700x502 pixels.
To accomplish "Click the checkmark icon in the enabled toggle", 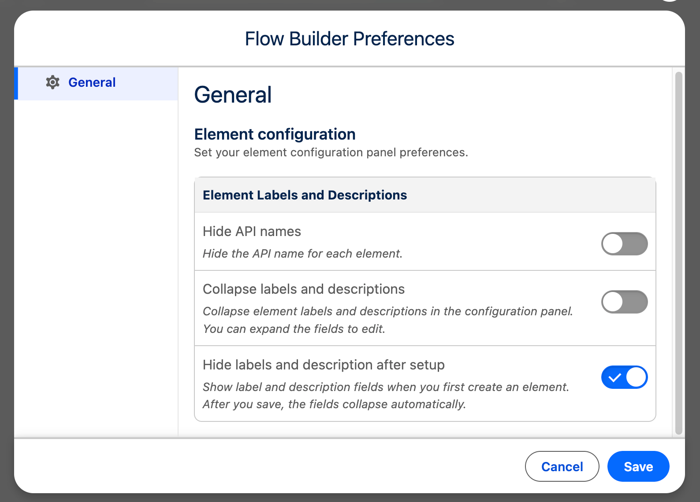I will [614, 377].
